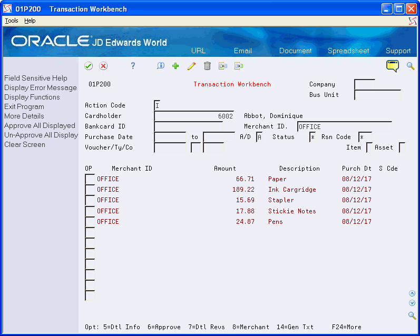Click the red X cancel icon

[x=103, y=66]
